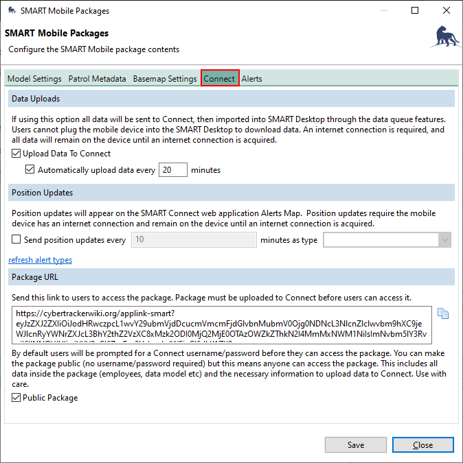This screenshot has width=463, height=463.
Task: Go to the Basemap Settings tab
Action: [165, 79]
